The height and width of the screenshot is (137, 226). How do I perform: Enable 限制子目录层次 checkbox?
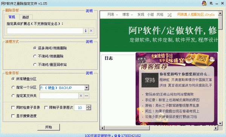click(x=59, y=107)
